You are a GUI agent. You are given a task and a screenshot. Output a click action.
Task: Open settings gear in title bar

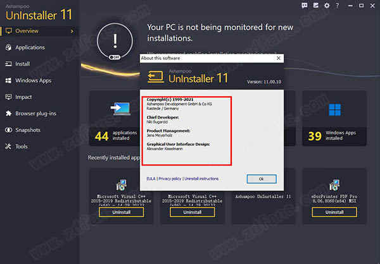(x=327, y=5)
